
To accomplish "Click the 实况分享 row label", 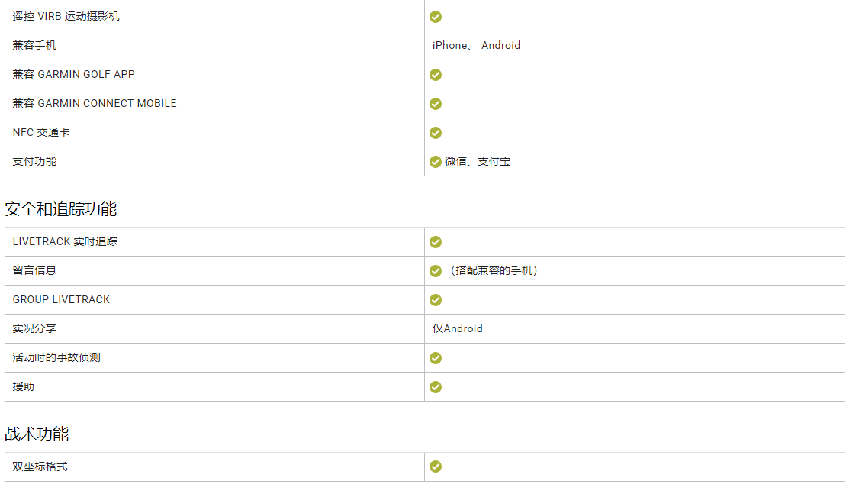I will click(x=34, y=329).
